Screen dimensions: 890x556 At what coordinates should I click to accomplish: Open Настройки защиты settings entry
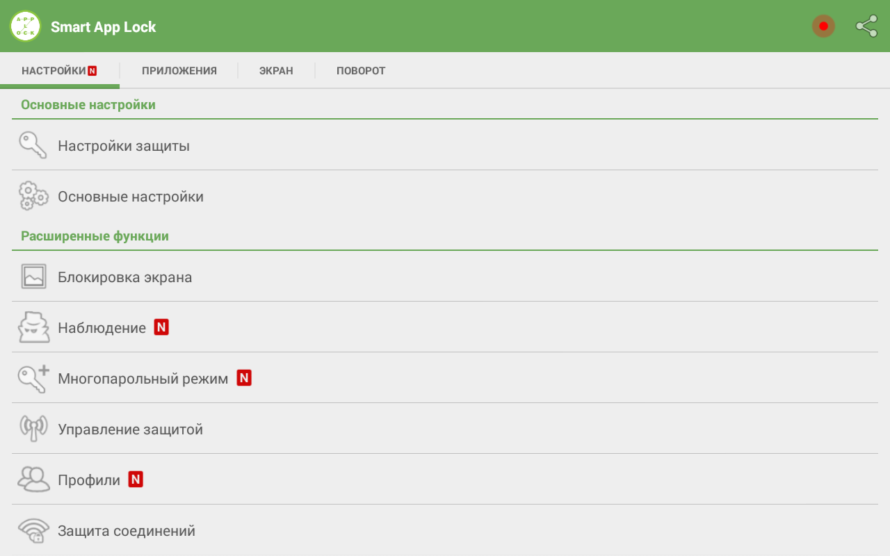click(x=445, y=145)
